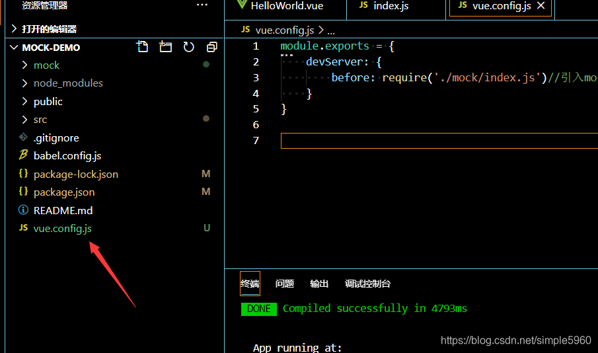Image resolution: width=598 pixels, height=353 pixels.
Task: Click the JS icon in the breadcrumb bar
Action: coord(246,30)
